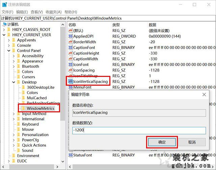The image size is (216, 170).
Task: Click the CaptionFont binary value icon
Action: [71, 48]
